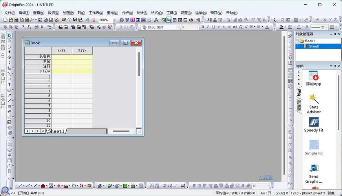
Task: Click the add new column icon
Action: tap(198, 20)
